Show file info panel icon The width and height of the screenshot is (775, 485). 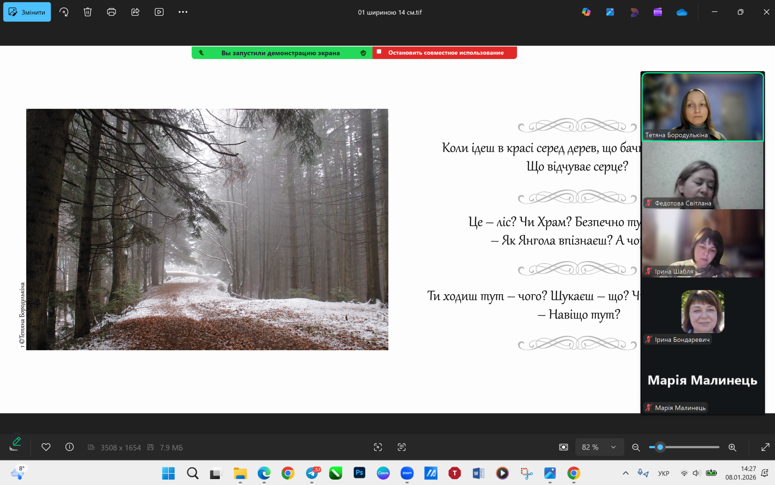point(69,447)
